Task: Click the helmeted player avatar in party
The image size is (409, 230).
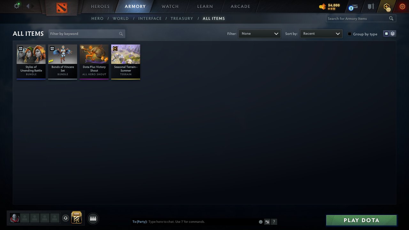Action: pyautogui.click(x=15, y=218)
